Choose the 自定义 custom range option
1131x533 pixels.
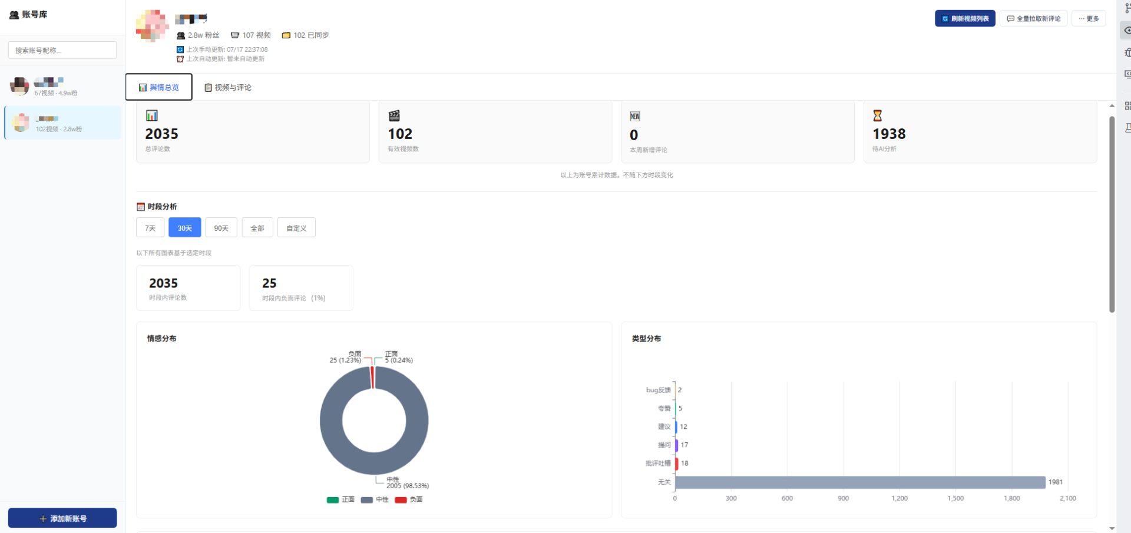296,228
